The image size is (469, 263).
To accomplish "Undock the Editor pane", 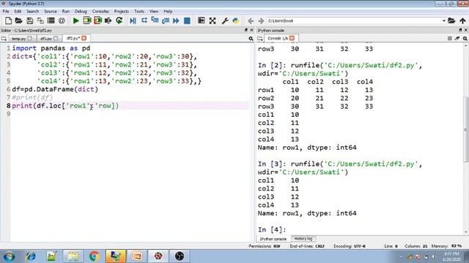I will click(246, 30).
